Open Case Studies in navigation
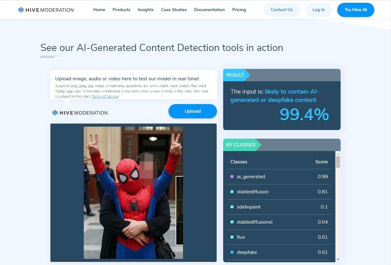 pos(174,10)
